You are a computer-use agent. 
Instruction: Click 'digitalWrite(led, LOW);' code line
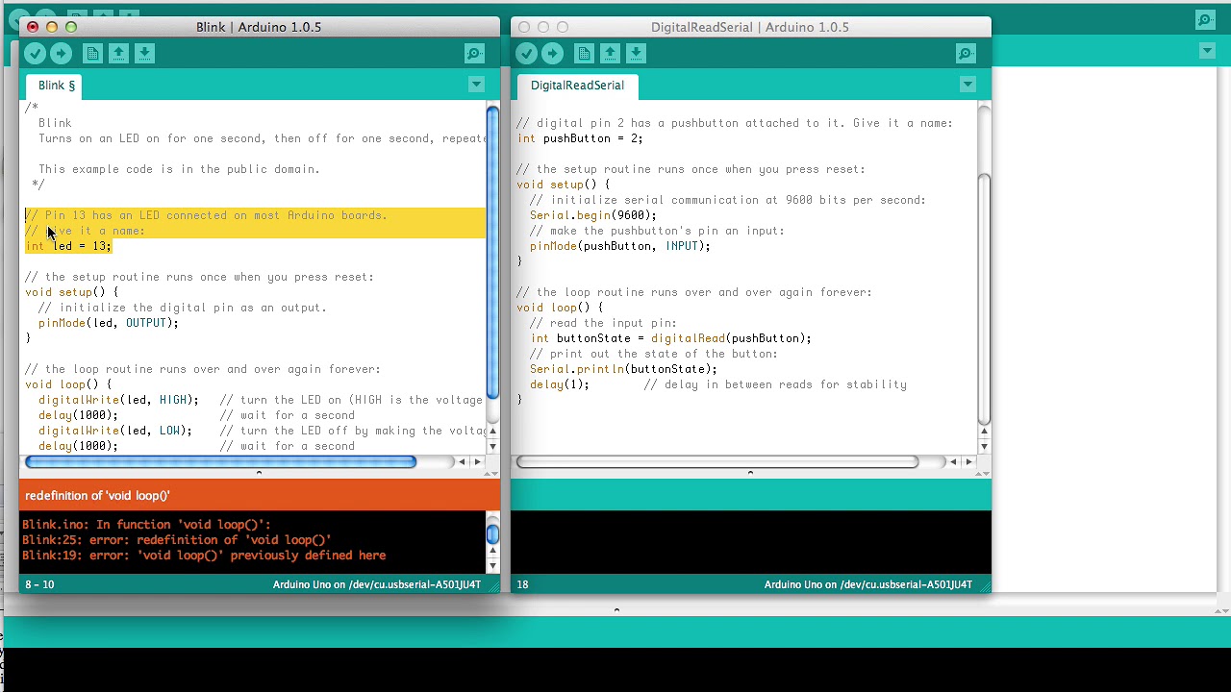[115, 431]
